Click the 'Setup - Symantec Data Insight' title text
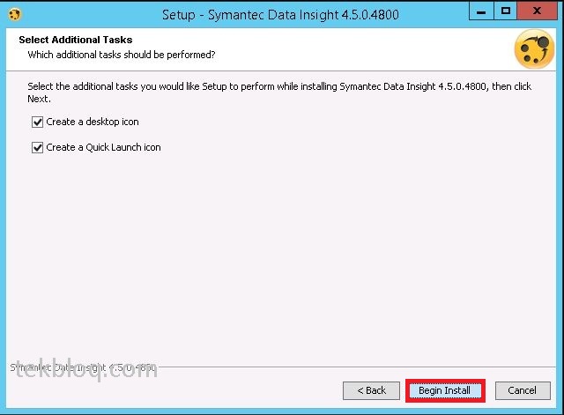This screenshot has width=564, height=415. [280, 15]
